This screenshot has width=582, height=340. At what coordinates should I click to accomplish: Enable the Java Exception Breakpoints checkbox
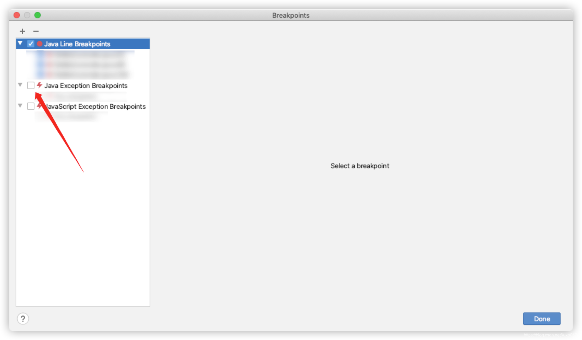(x=31, y=85)
